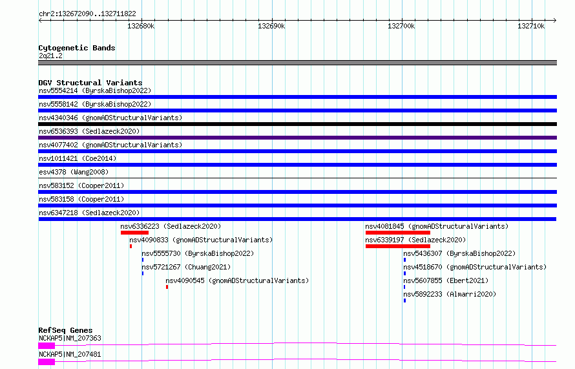Select the red bar of nsv4081845
Image resolution: width=575 pixels, height=369 pixels.
398,233
